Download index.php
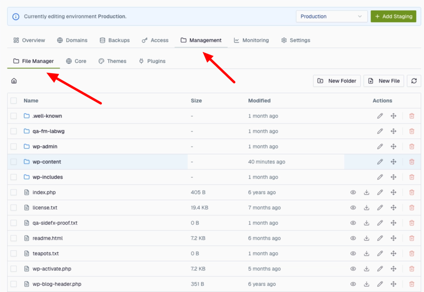This screenshot has height=292, width=424. [366, 192]
